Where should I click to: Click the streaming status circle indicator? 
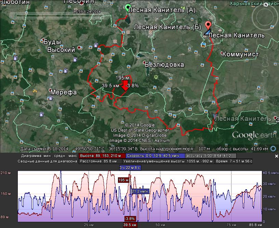[x=273, y=149]
